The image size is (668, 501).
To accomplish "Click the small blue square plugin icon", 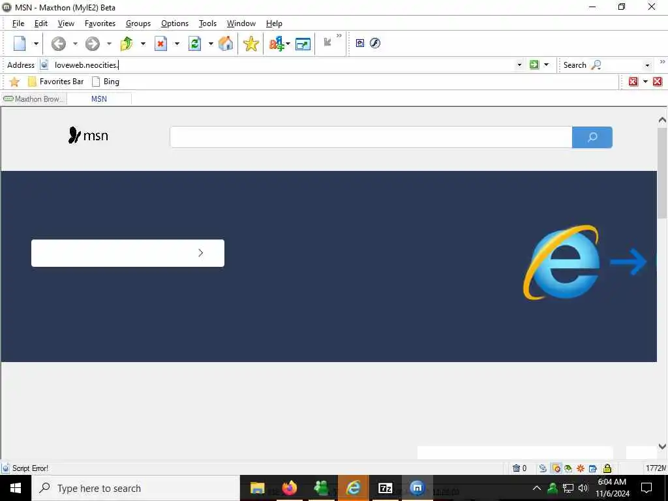I will tap(360, 43).
